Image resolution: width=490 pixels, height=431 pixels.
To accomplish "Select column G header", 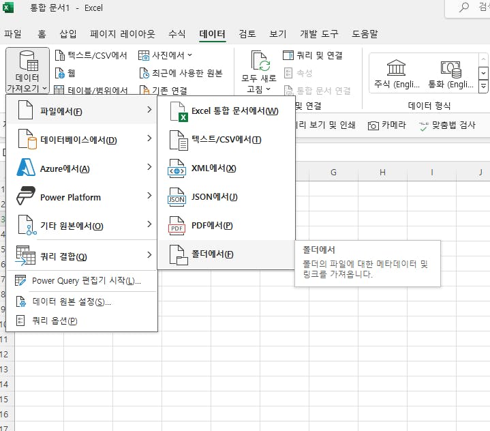I will pyautogui.click(x=333, y=172).
